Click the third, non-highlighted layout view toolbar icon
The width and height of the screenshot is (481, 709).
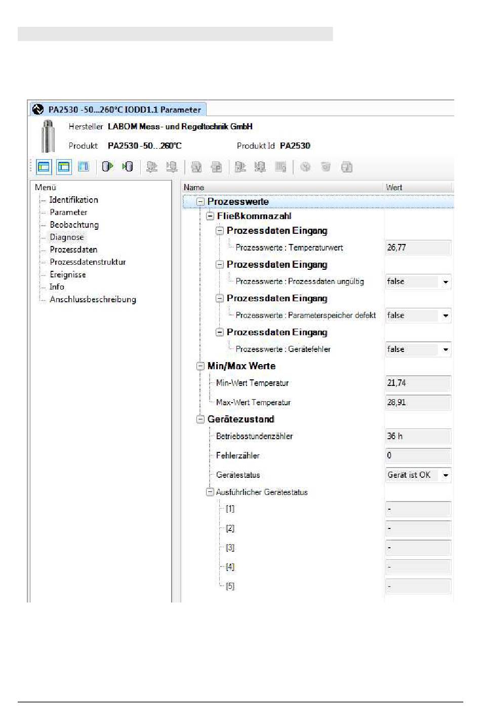click(84, 166)
